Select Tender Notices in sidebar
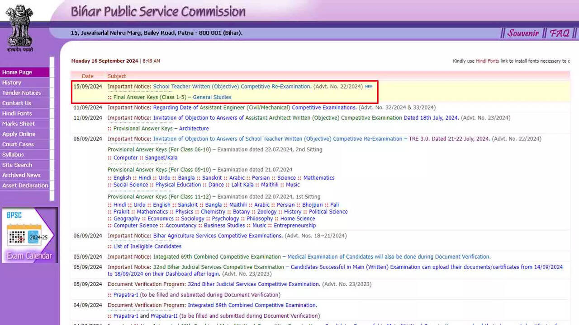The image size is (579, 325). [22, 93]
